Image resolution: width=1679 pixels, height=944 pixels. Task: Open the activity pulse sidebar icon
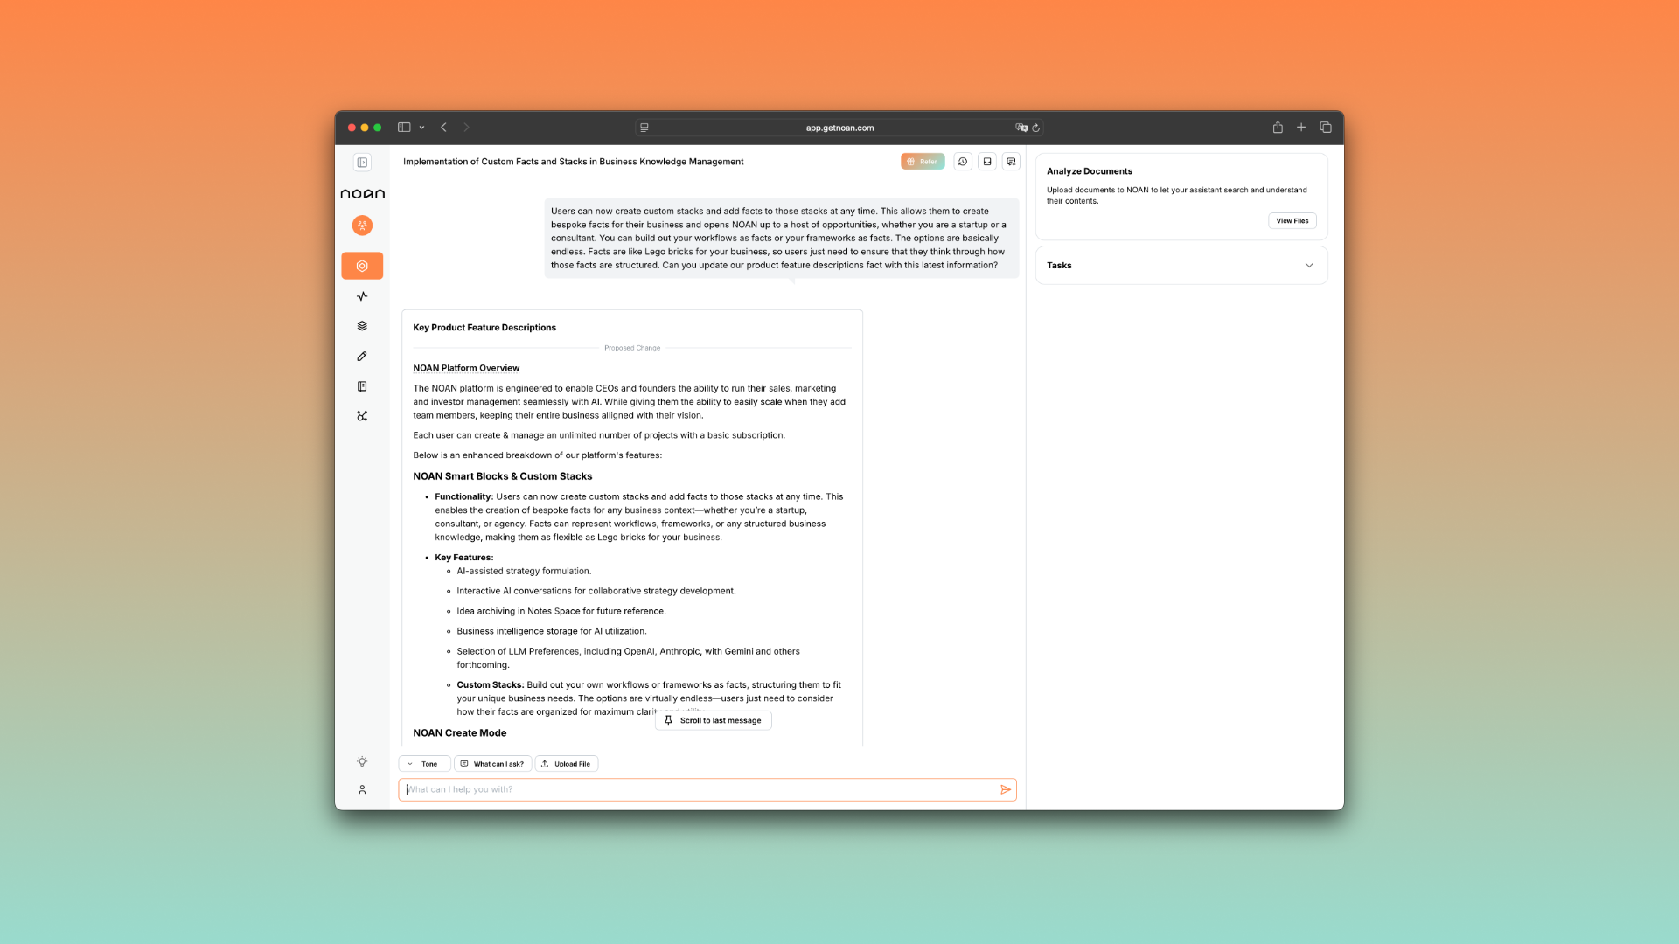click(x=362, y=296)
